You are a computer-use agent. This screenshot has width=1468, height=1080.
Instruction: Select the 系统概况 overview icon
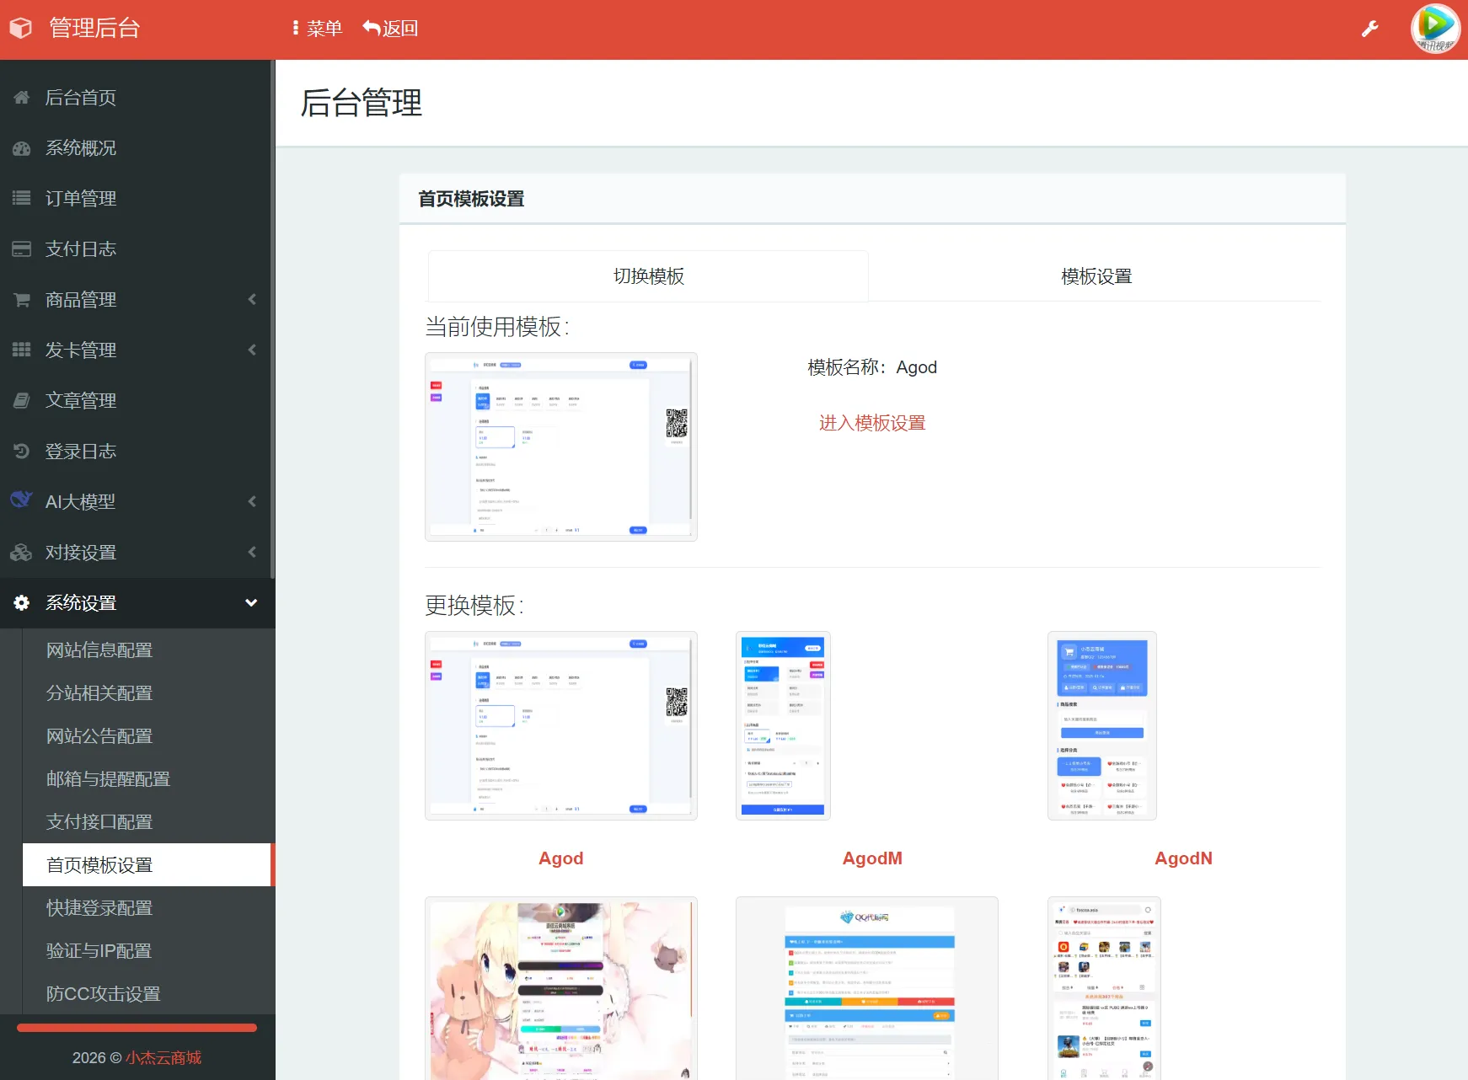(x=21, y=148)
